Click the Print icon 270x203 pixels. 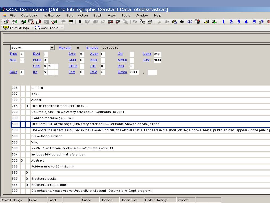tap(150, 22)
